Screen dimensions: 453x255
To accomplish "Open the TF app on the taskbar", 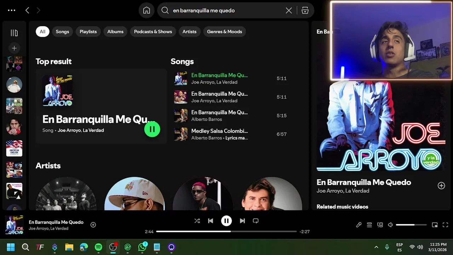I will click(x=40, y=247).
